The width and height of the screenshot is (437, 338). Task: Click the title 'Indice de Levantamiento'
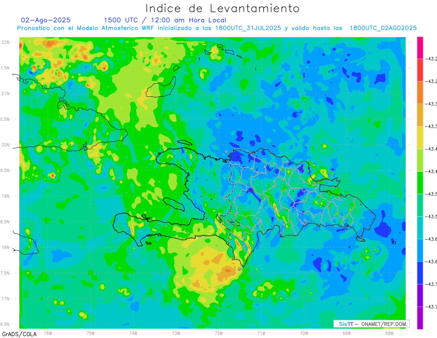[x=223, y=8]
